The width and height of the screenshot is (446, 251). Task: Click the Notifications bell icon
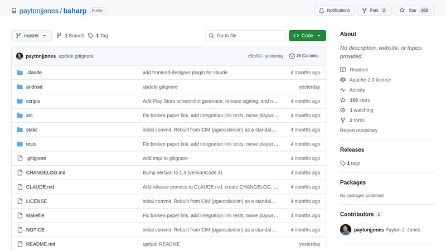click(322, 11)
